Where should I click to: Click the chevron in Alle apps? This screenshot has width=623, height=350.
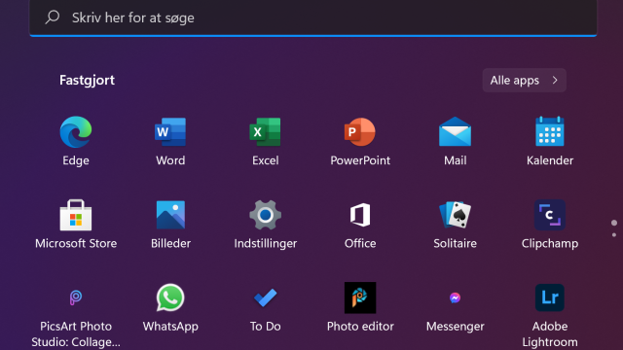click(x=555, y=80)
